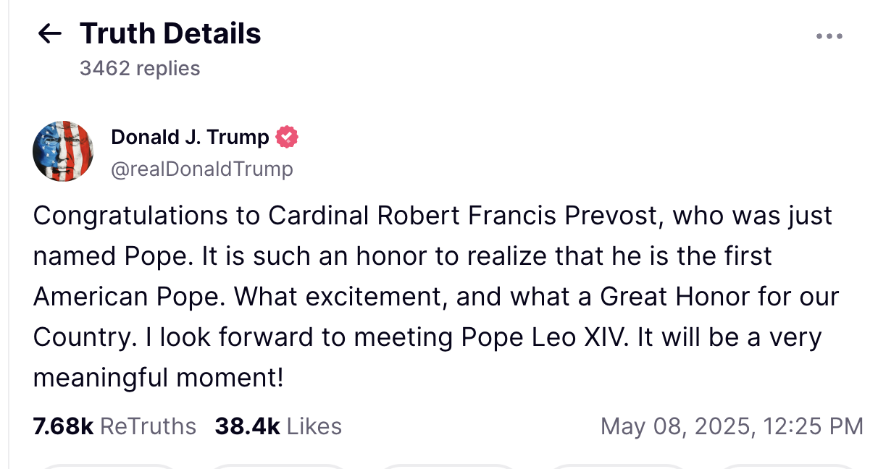
Task: Click the 3462 replies count
Action: (x=140, y=69)
